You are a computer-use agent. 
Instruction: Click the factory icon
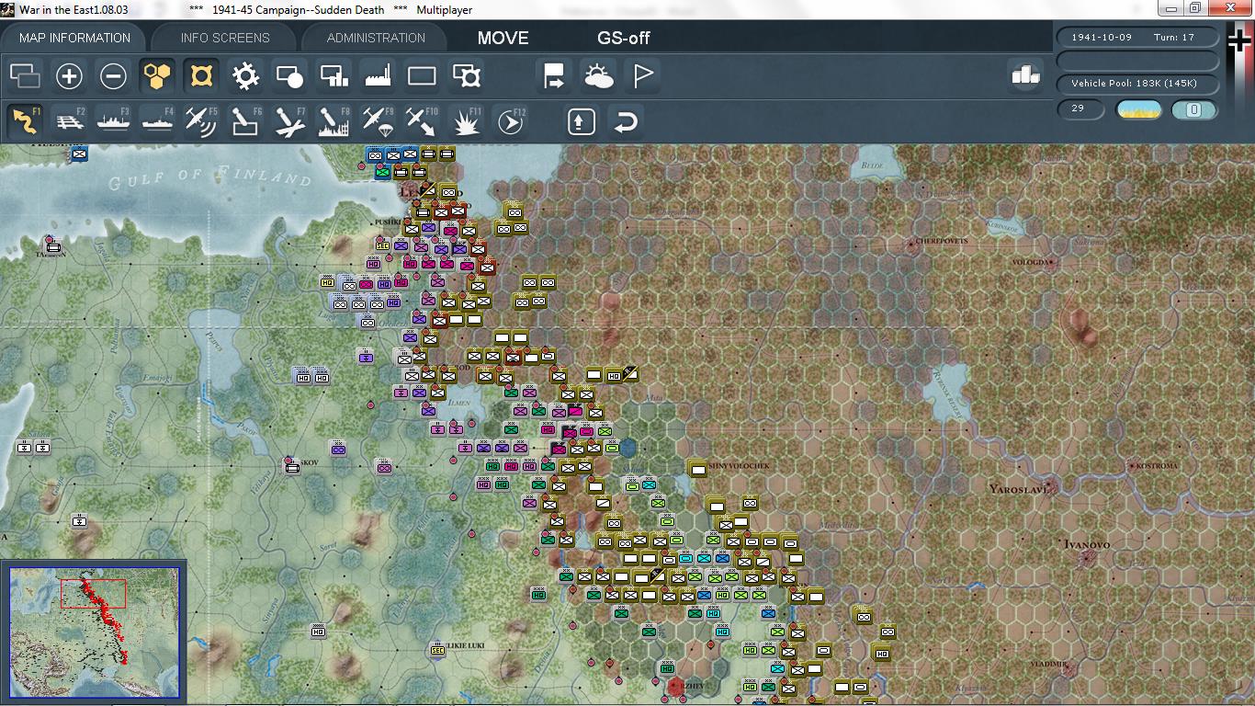378,76
